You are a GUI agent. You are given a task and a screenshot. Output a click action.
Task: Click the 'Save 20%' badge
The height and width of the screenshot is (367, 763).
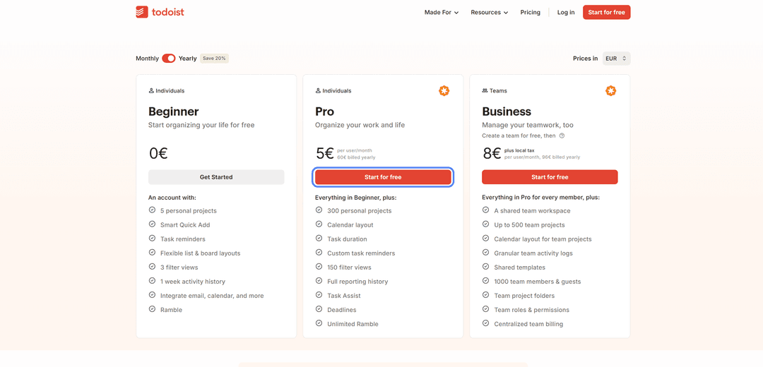[x=214, y=59]
